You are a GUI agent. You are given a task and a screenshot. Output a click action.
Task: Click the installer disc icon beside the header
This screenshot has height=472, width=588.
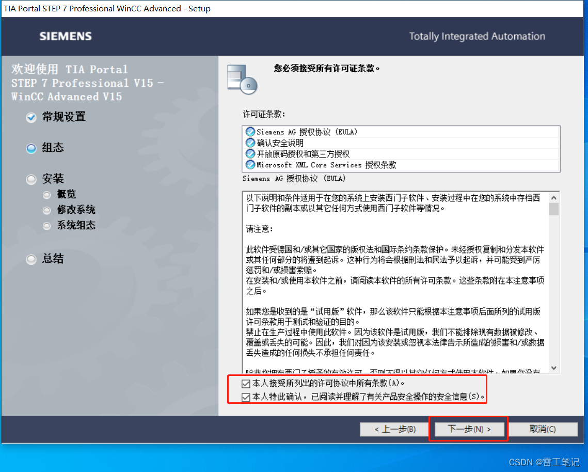click(242, 79)
